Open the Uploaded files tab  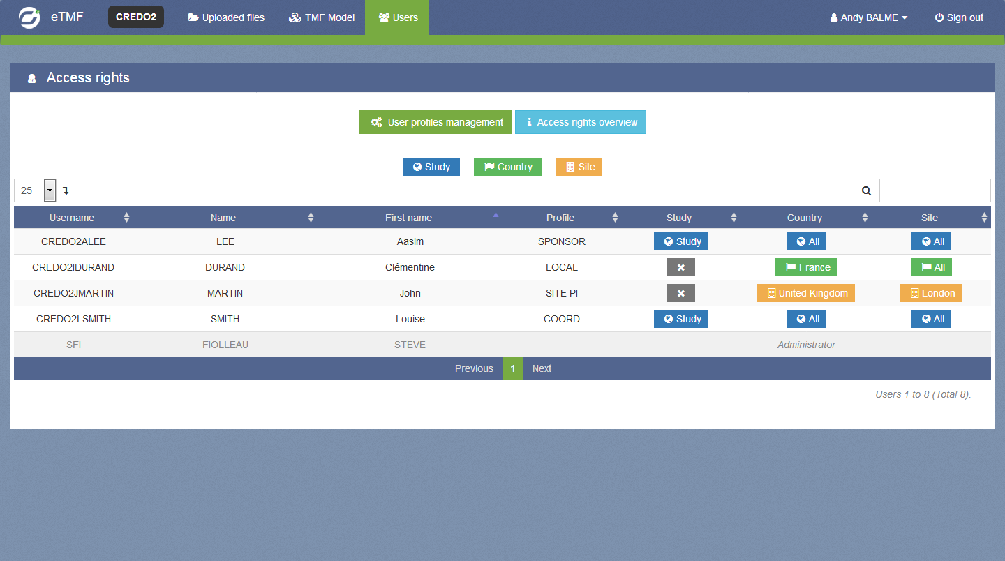pyautogui.click(x=226, y=17)
